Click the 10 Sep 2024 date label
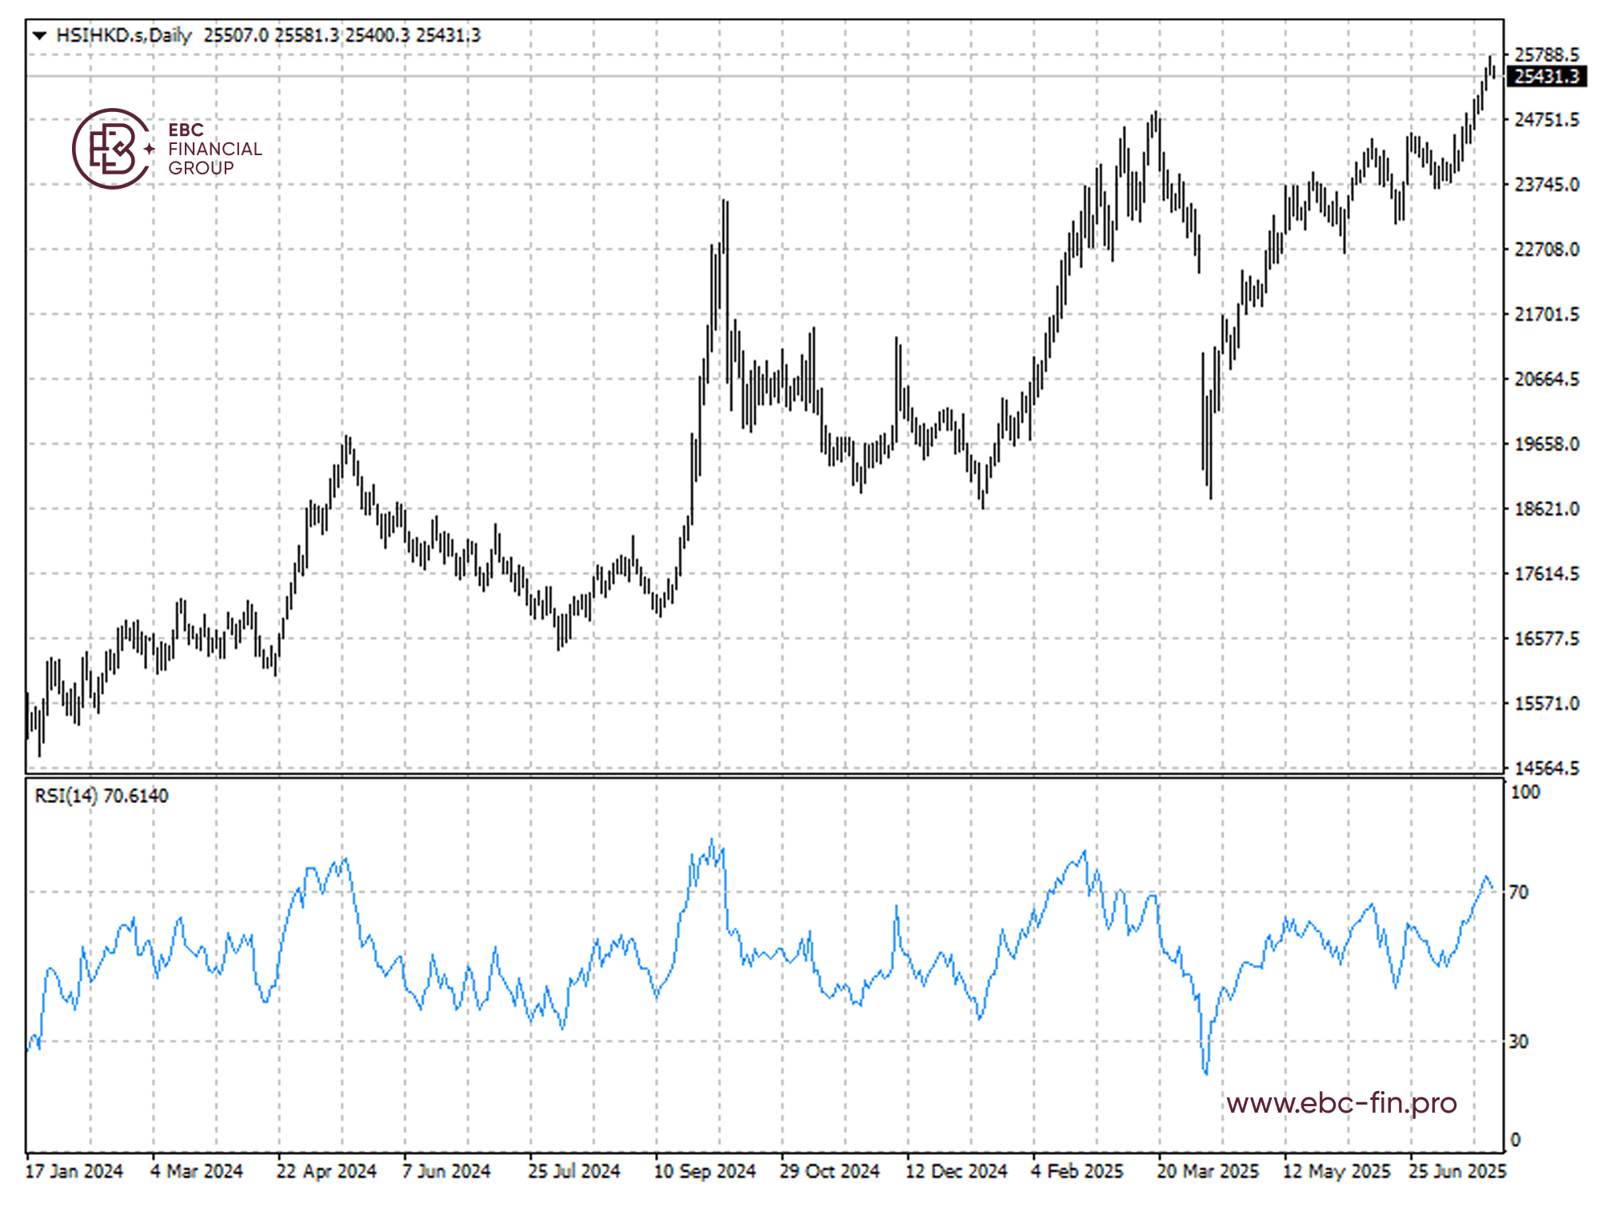The width and height of the screenshot is (1622, 1211). point(705,1171)
